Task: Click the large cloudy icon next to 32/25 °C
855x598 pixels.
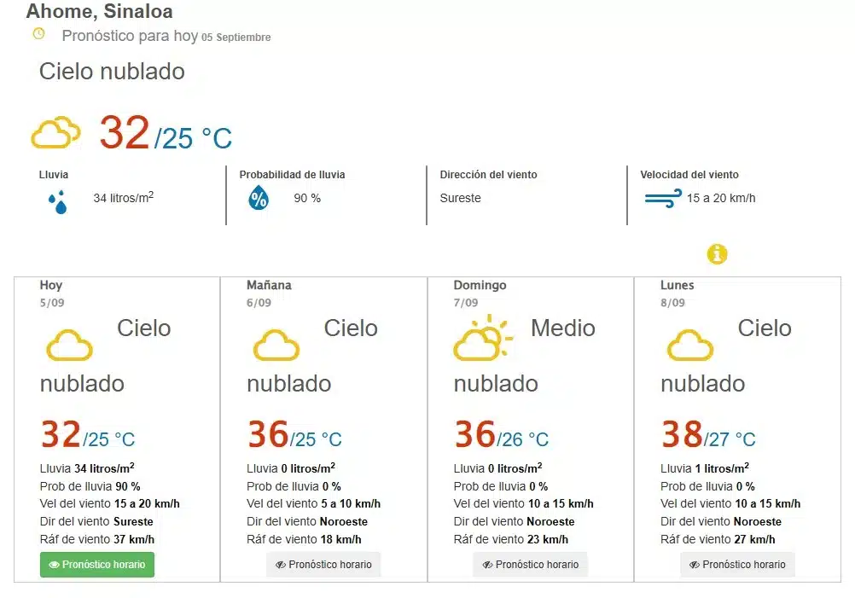Action: (55, 132)
